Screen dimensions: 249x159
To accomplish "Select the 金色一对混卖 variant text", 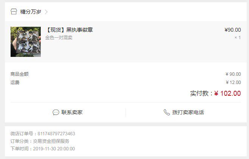I will 59,38.
